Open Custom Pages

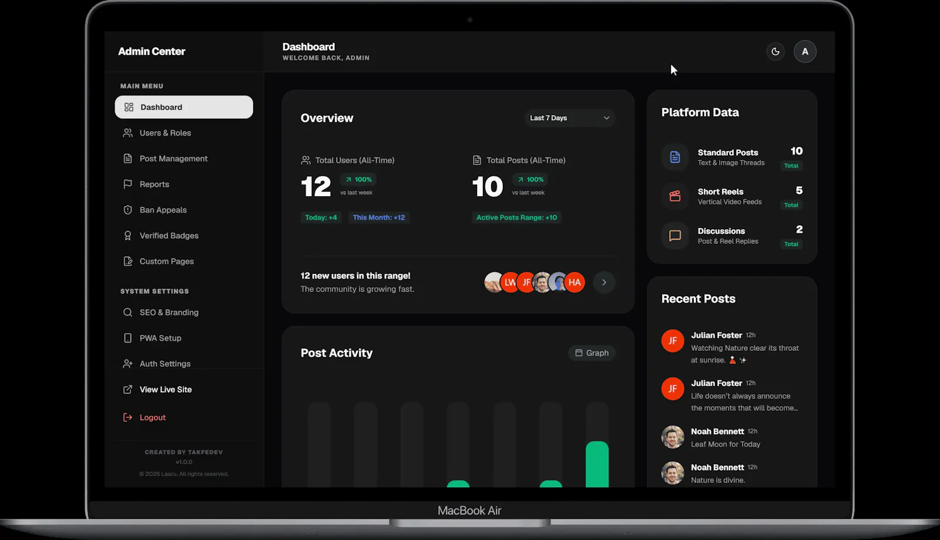184,261
